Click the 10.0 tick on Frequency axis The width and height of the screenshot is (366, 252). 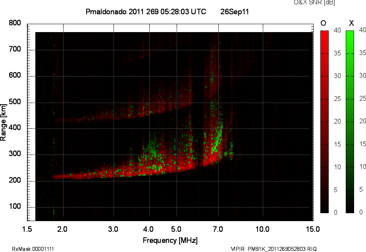263,229
